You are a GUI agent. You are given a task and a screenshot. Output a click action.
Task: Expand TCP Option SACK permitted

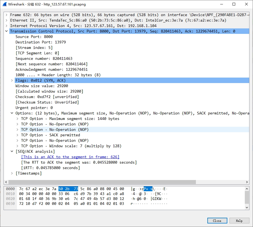17,135
